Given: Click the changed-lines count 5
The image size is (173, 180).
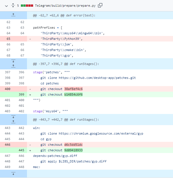Looking at the screenshot, I should pyautogui.click(x=18, y=6).
